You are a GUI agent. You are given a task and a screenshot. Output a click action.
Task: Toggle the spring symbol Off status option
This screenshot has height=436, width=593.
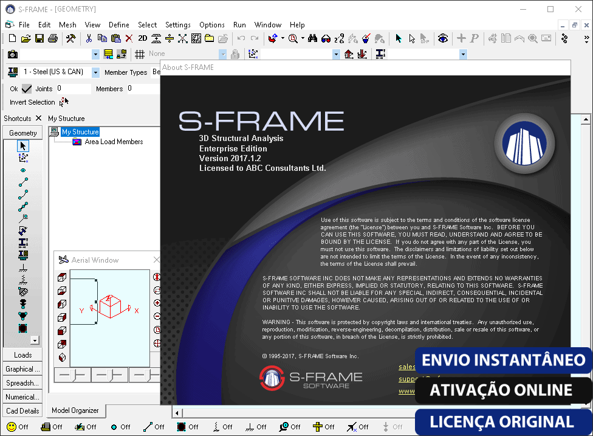point(222,427)
